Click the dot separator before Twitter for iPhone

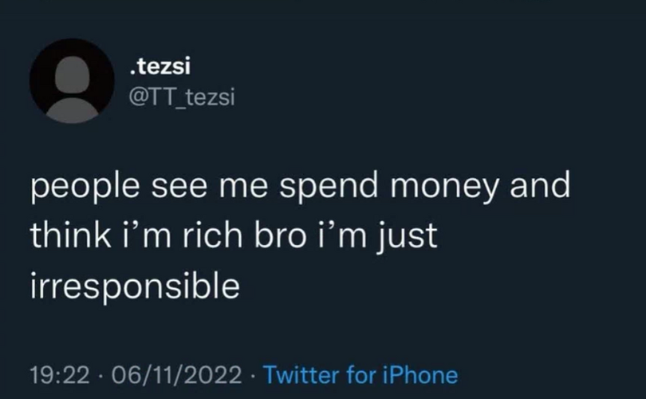(x=253, y=376)
